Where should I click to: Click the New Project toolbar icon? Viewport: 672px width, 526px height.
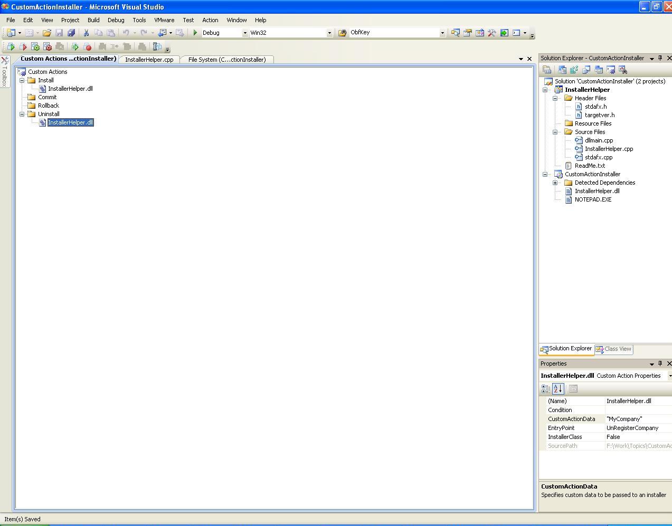11,33
